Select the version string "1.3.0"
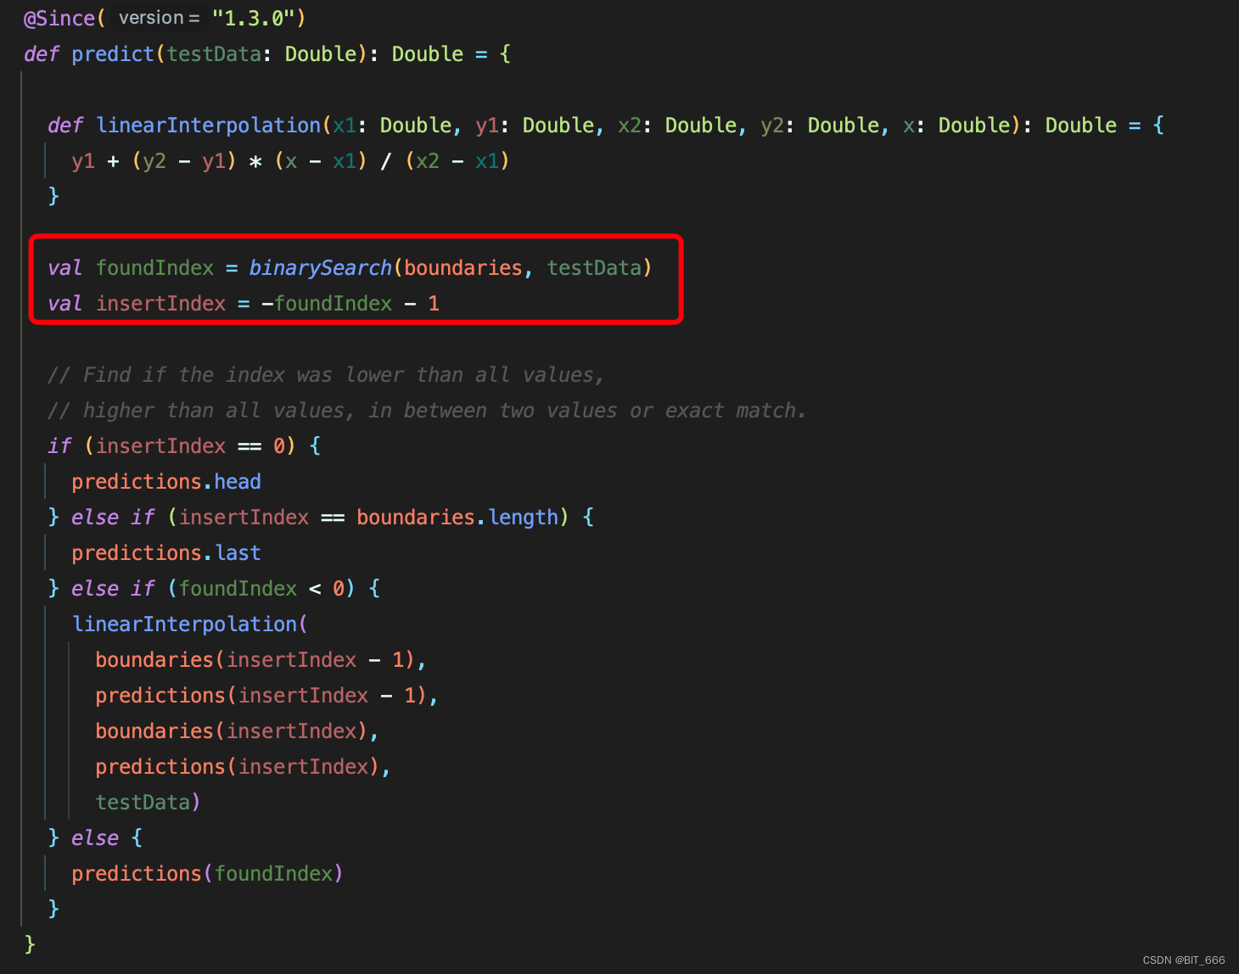 257,17
